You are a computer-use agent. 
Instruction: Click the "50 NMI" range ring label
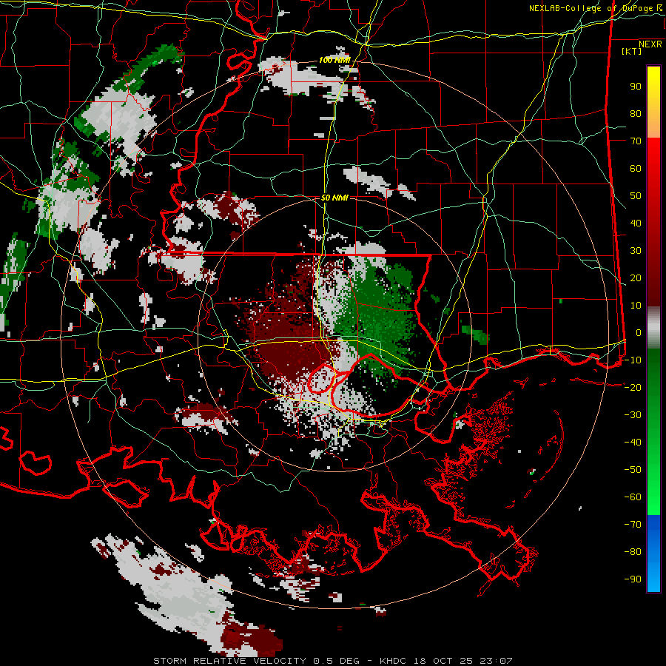(x=334, y=198)
